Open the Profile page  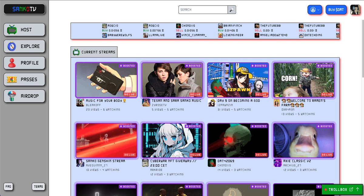[24, 63]
